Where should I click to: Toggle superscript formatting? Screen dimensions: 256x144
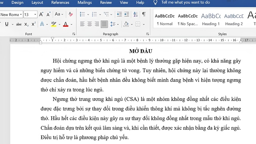34,24
